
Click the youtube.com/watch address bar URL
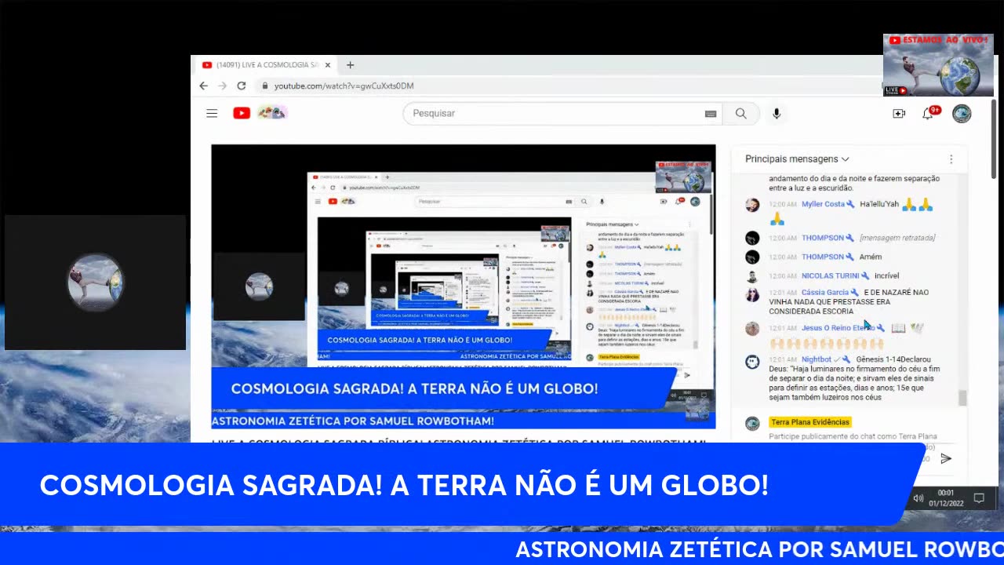click(344, 86)
